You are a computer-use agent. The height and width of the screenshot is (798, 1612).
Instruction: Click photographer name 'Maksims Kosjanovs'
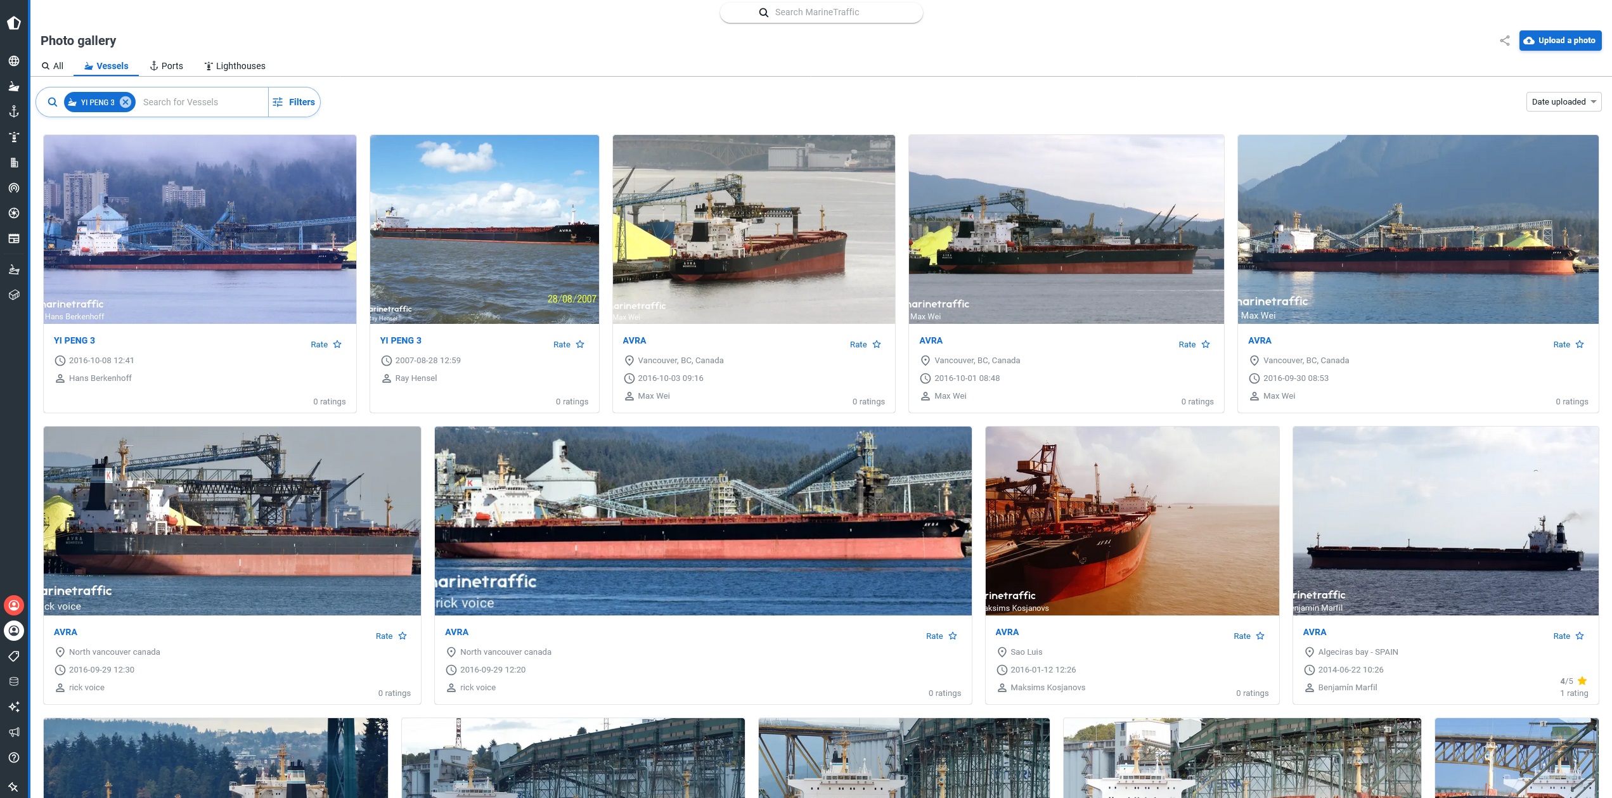[1048, 687]
